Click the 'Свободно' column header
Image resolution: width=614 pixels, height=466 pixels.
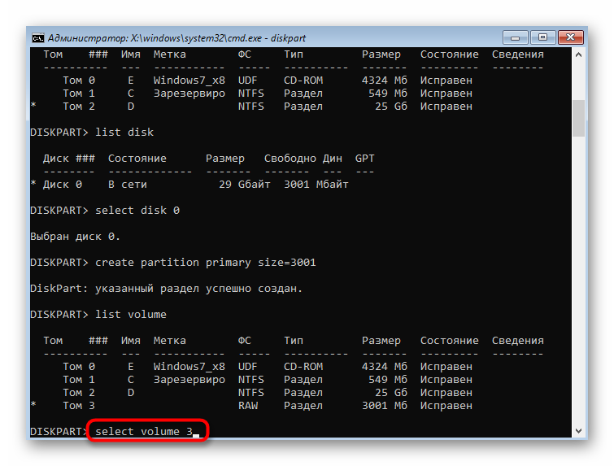coord(290,159)
